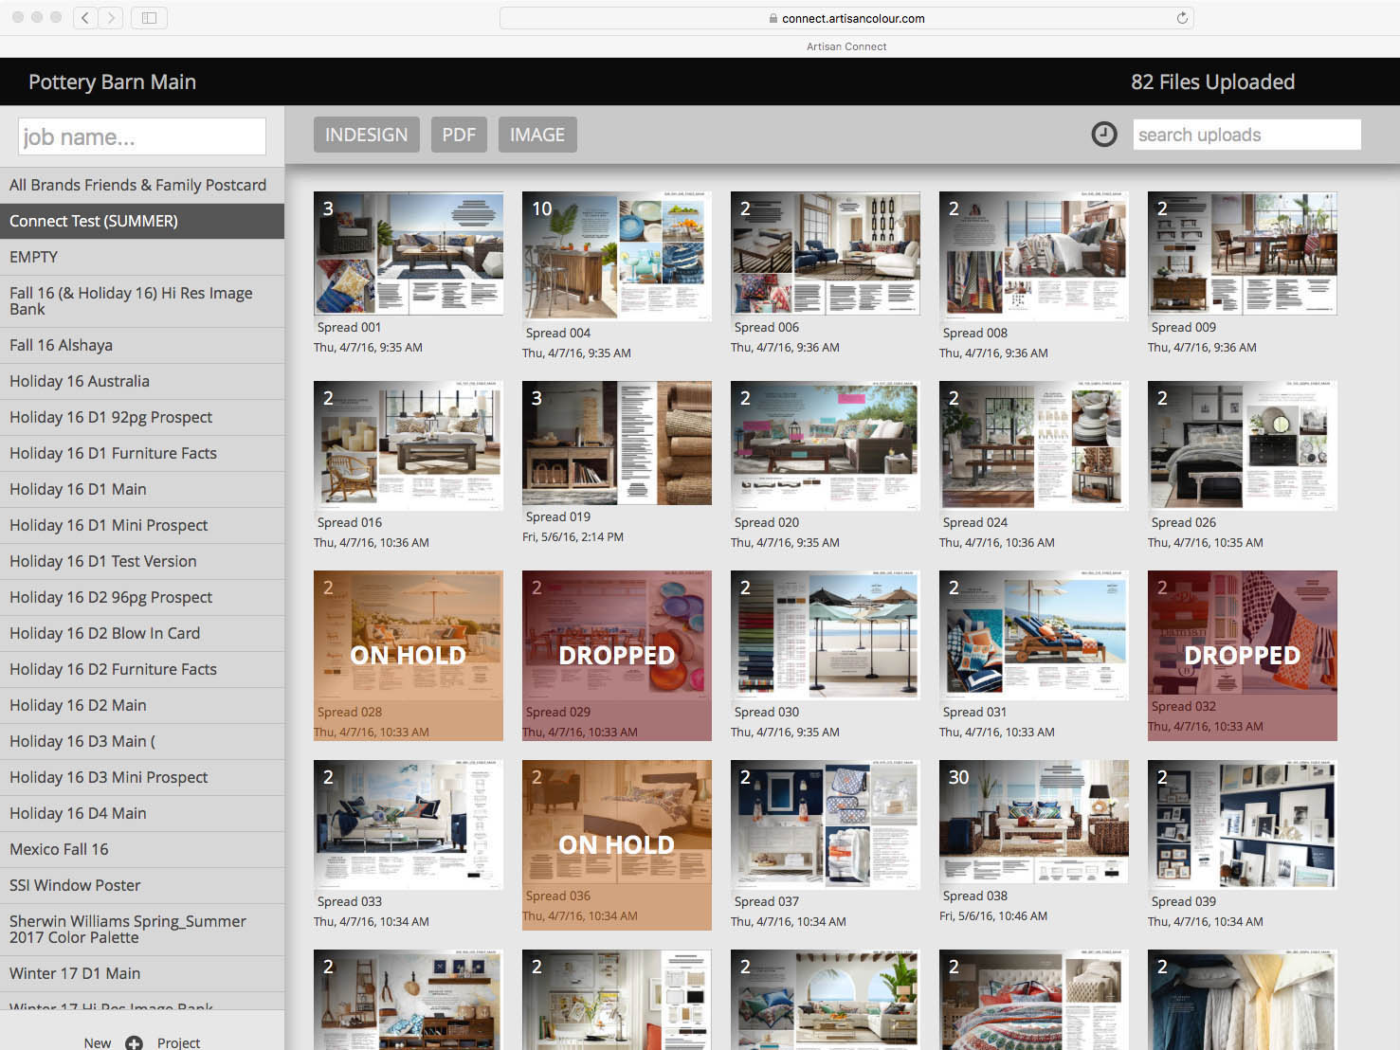The image size is (1400, 1050).
Task: Open Spread 020 thumbnail
Action: pos(826,445)
